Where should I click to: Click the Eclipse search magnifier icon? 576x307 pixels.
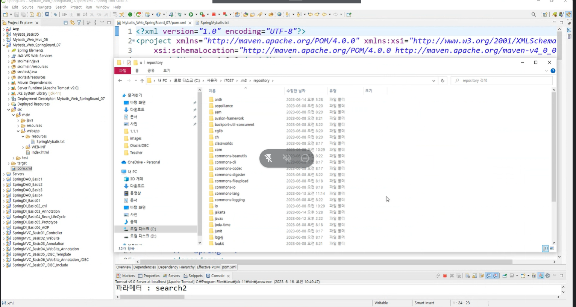click(x=534, y=15)
